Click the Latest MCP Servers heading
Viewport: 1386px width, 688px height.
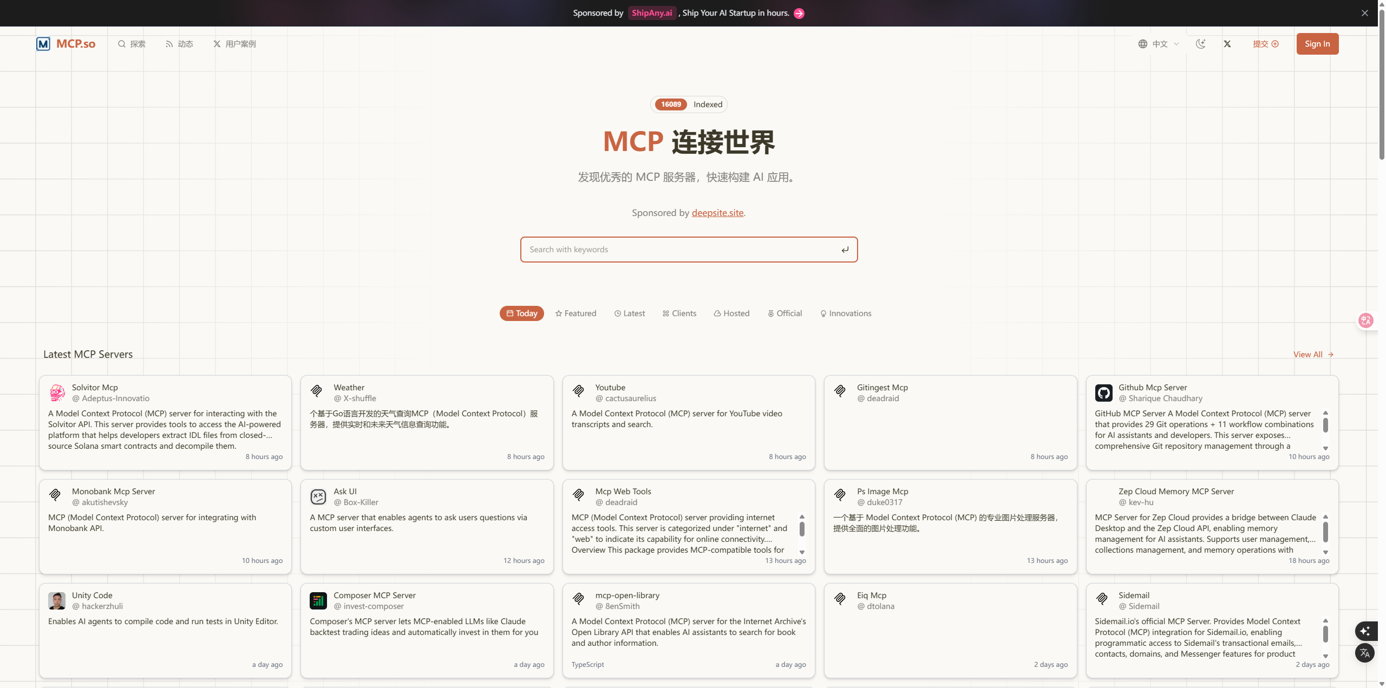(x=88, y=355)
